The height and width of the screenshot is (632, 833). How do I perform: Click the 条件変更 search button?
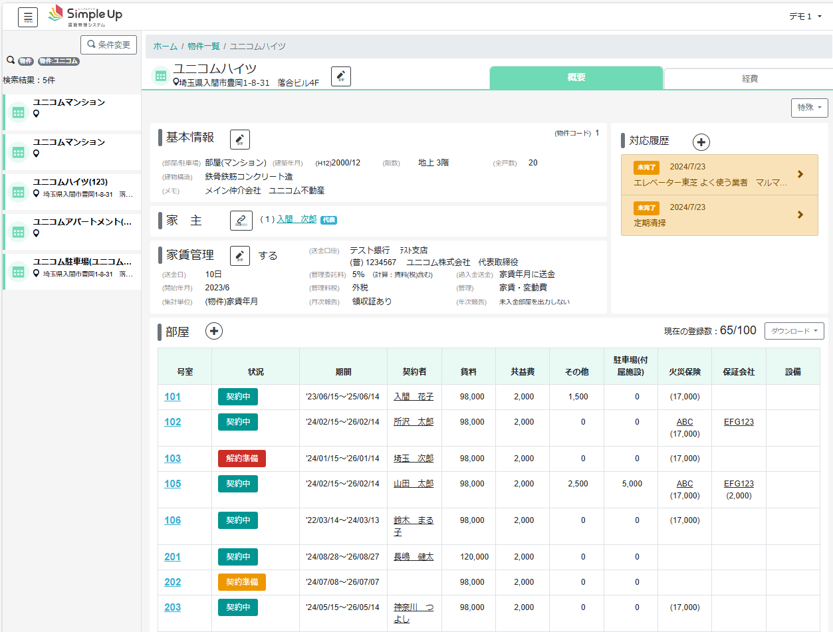pos(108,45)
